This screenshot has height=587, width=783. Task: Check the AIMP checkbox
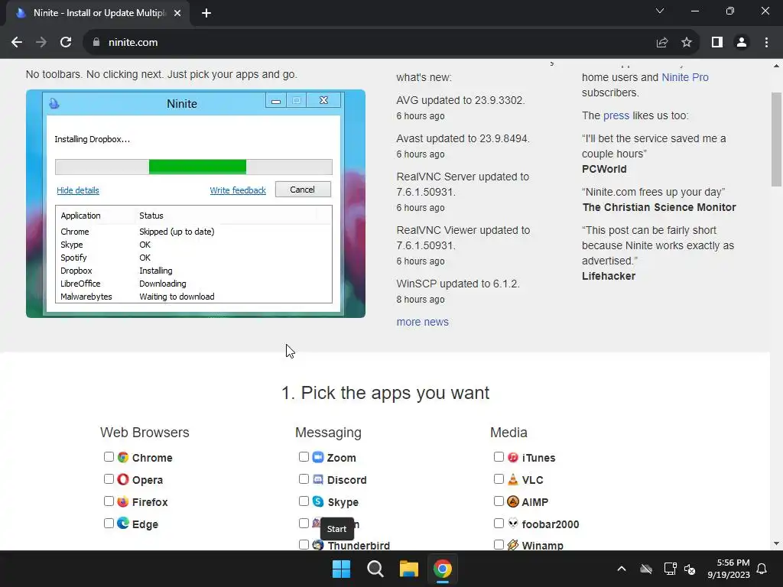coord(499,501)
